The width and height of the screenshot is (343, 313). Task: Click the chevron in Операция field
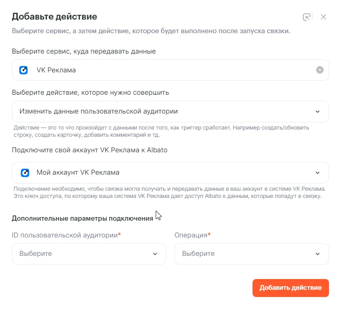click(317, 254)
